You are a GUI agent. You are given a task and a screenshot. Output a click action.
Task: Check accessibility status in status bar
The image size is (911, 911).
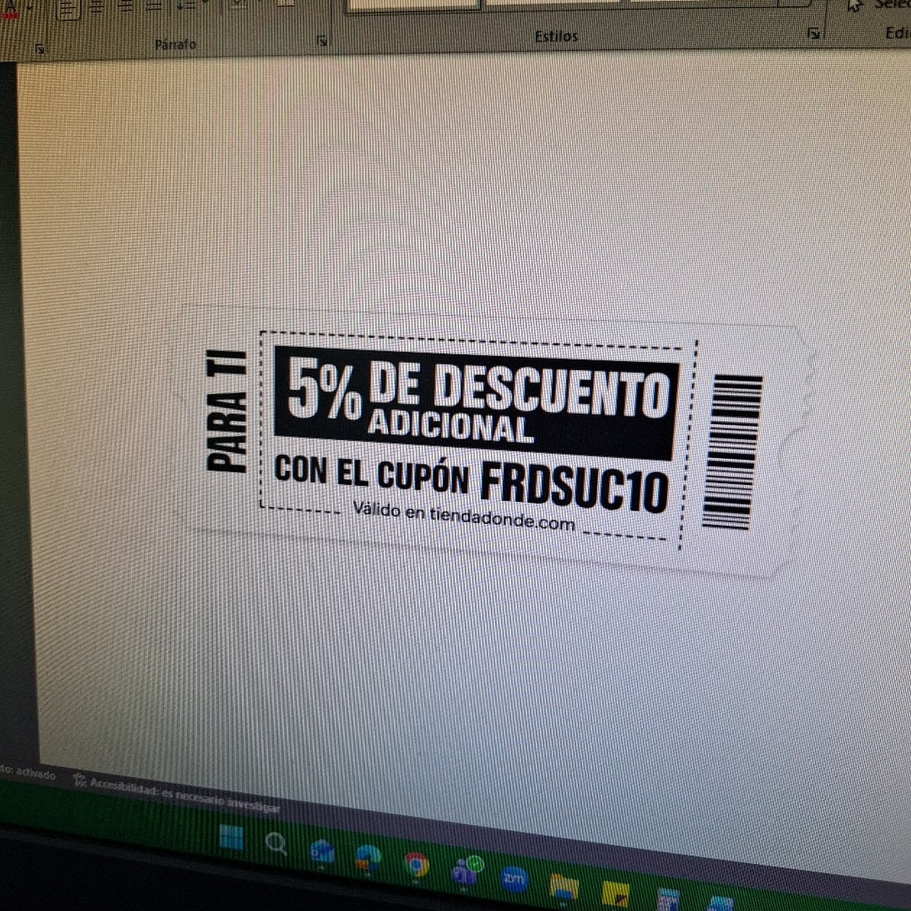(177, 794)
